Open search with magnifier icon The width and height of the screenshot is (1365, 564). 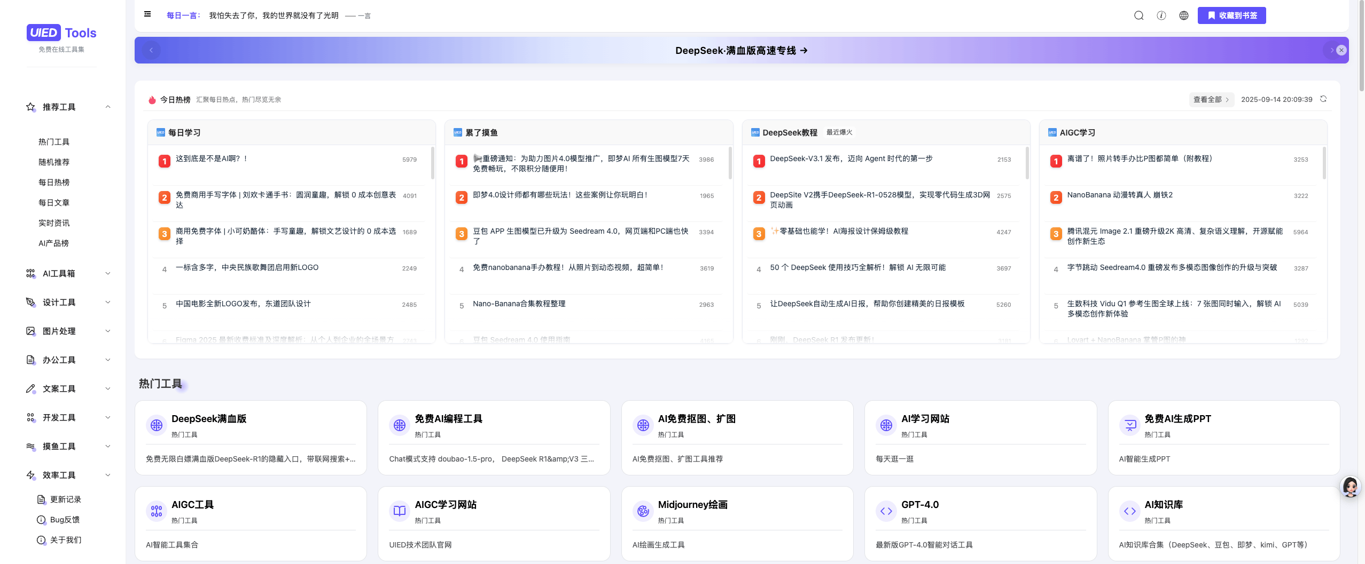coord(1138,15)
